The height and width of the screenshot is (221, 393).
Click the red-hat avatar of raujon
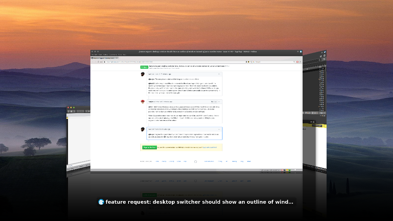coord(143,101)
